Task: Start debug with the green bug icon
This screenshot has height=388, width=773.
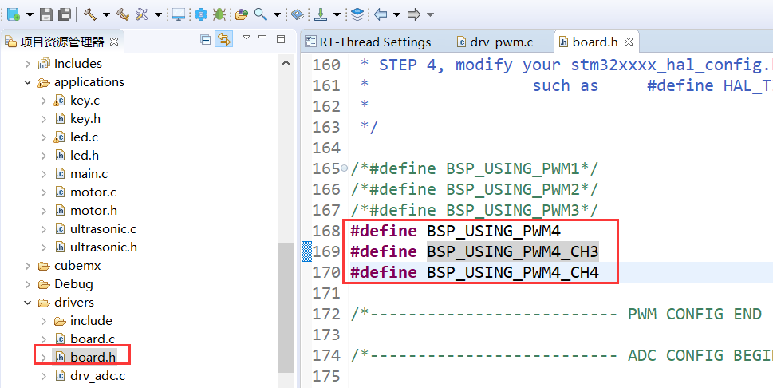Action: (219, 14)
